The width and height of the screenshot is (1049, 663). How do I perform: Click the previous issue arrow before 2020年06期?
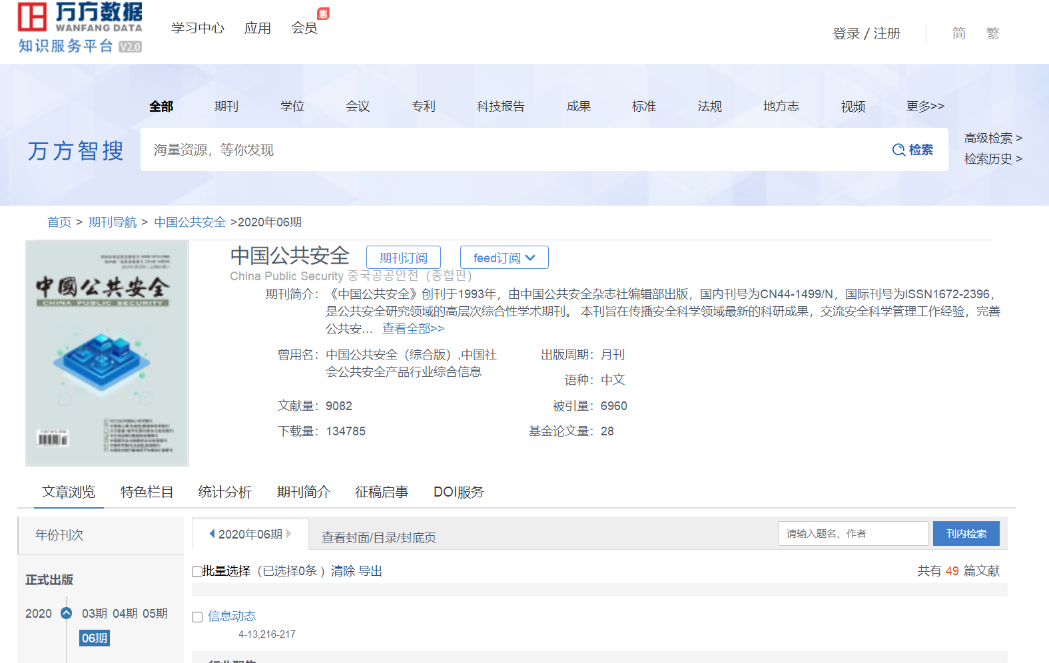pyautogui.click(x=212, y=534)
